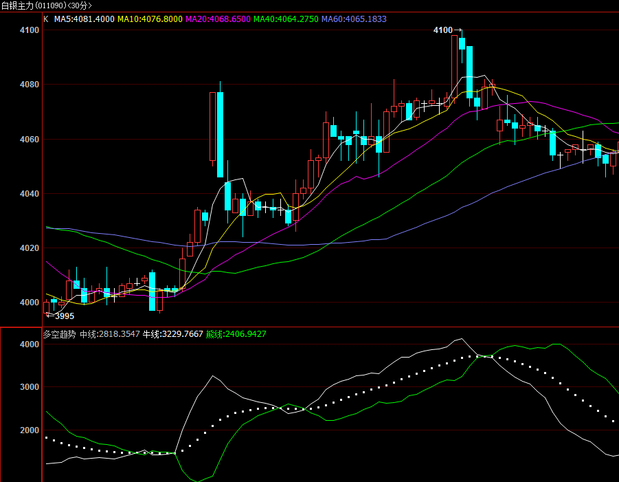Click the tall cyan candlestick near 4080
619x482 pixels.
pyautogui.click(x=221, y=134)
